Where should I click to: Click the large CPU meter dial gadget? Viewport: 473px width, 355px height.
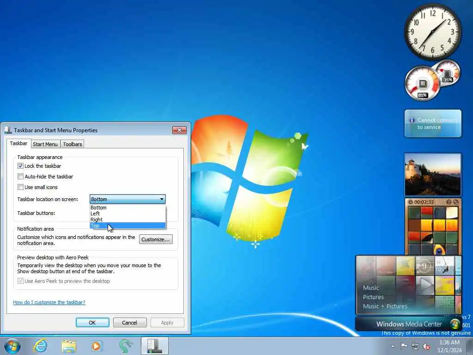pos(422,84)
